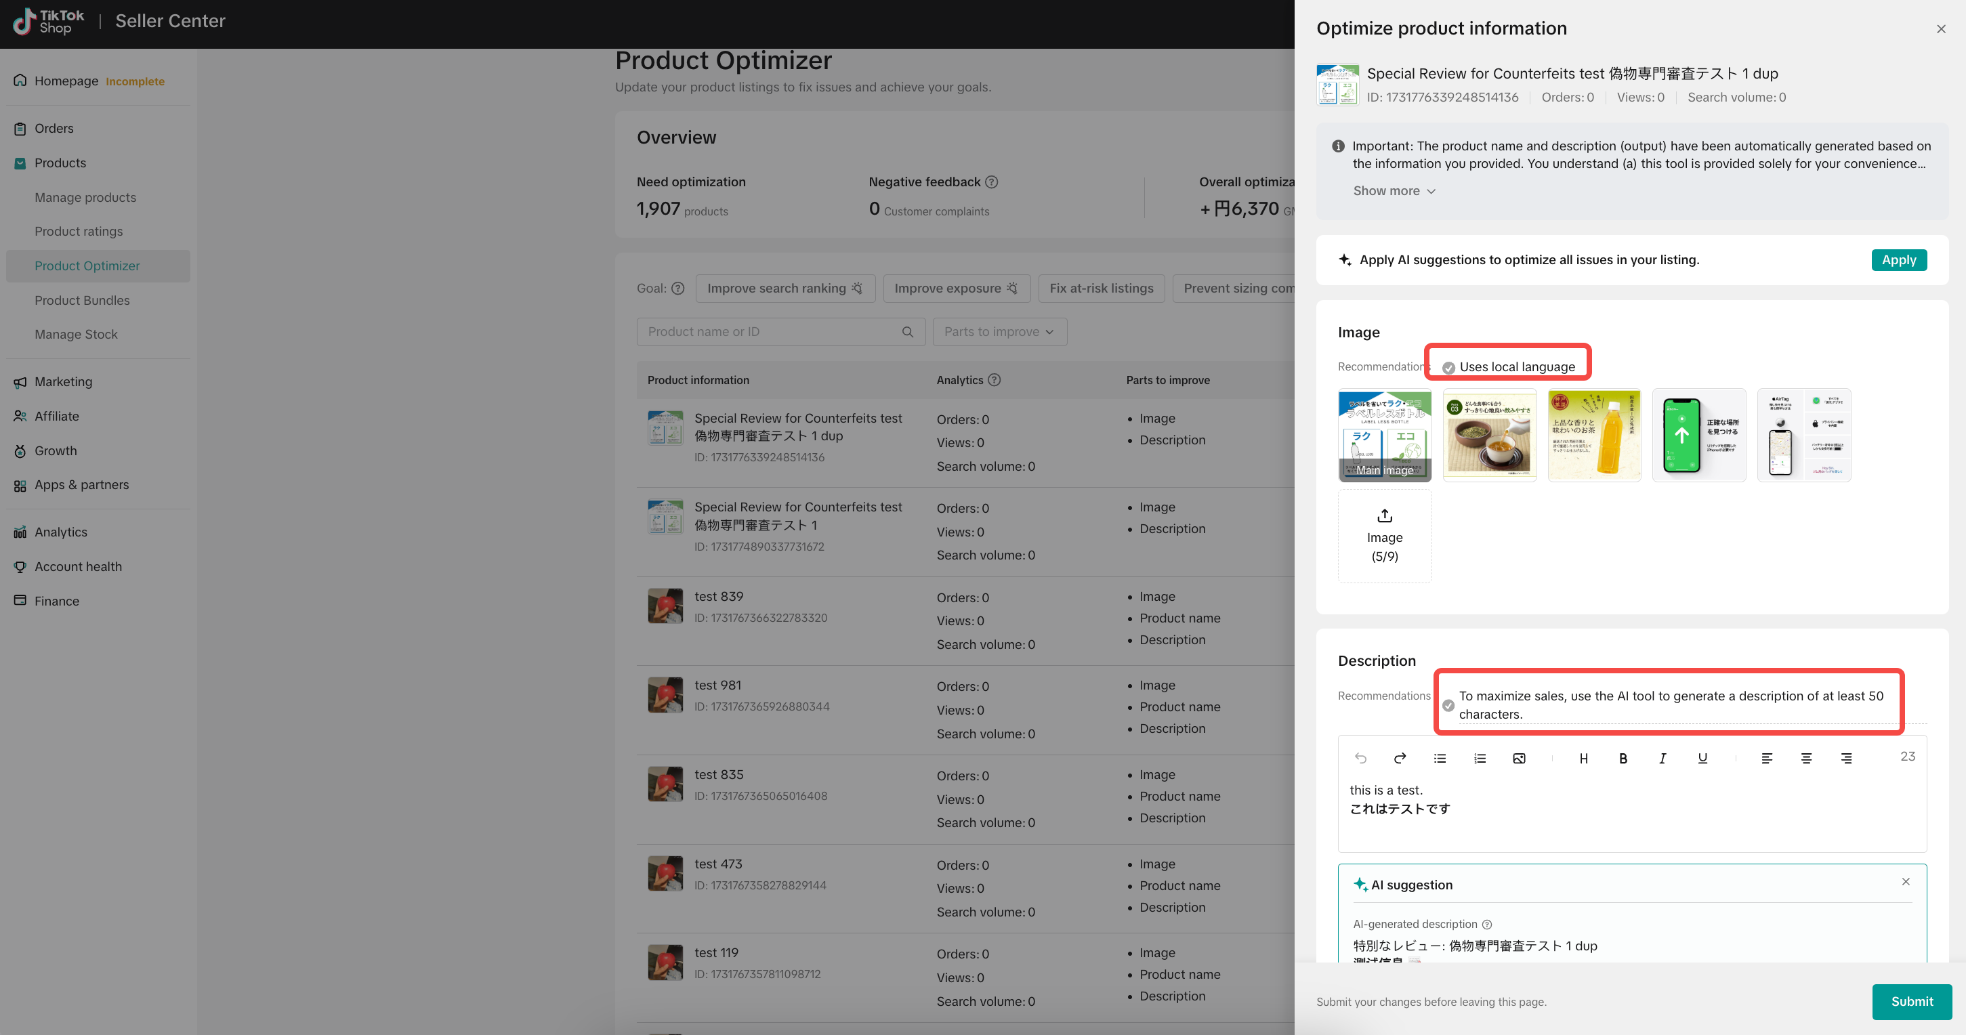The height and width of the screenshot is (1035, 1966).
Task: Click the Analytics chart icon in sidebar
Action: 20,532
